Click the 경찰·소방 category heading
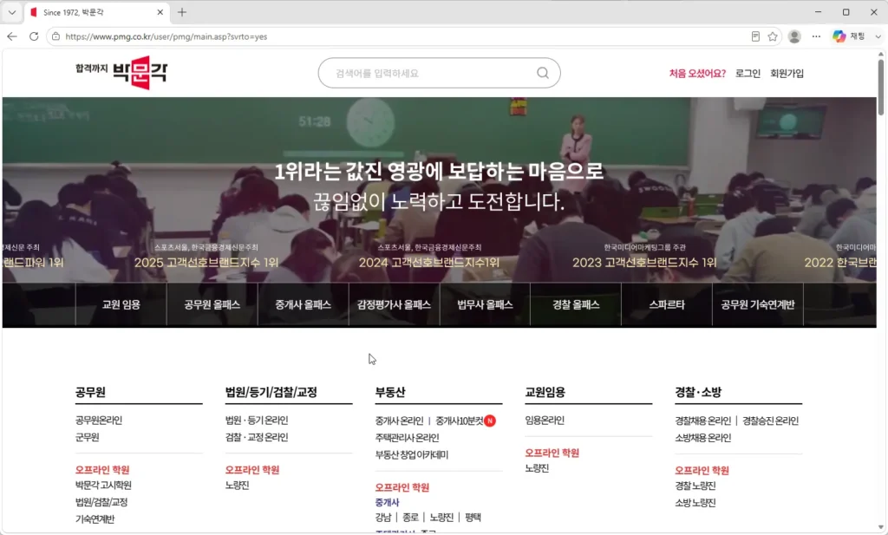The image size is (888, 535). pos(698,392)
